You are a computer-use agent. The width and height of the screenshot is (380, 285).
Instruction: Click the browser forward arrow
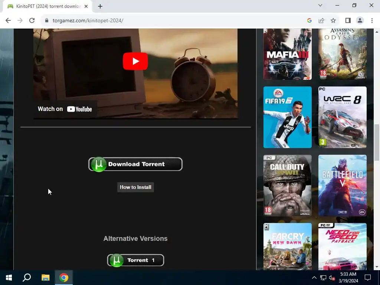[x=20, y=21]
